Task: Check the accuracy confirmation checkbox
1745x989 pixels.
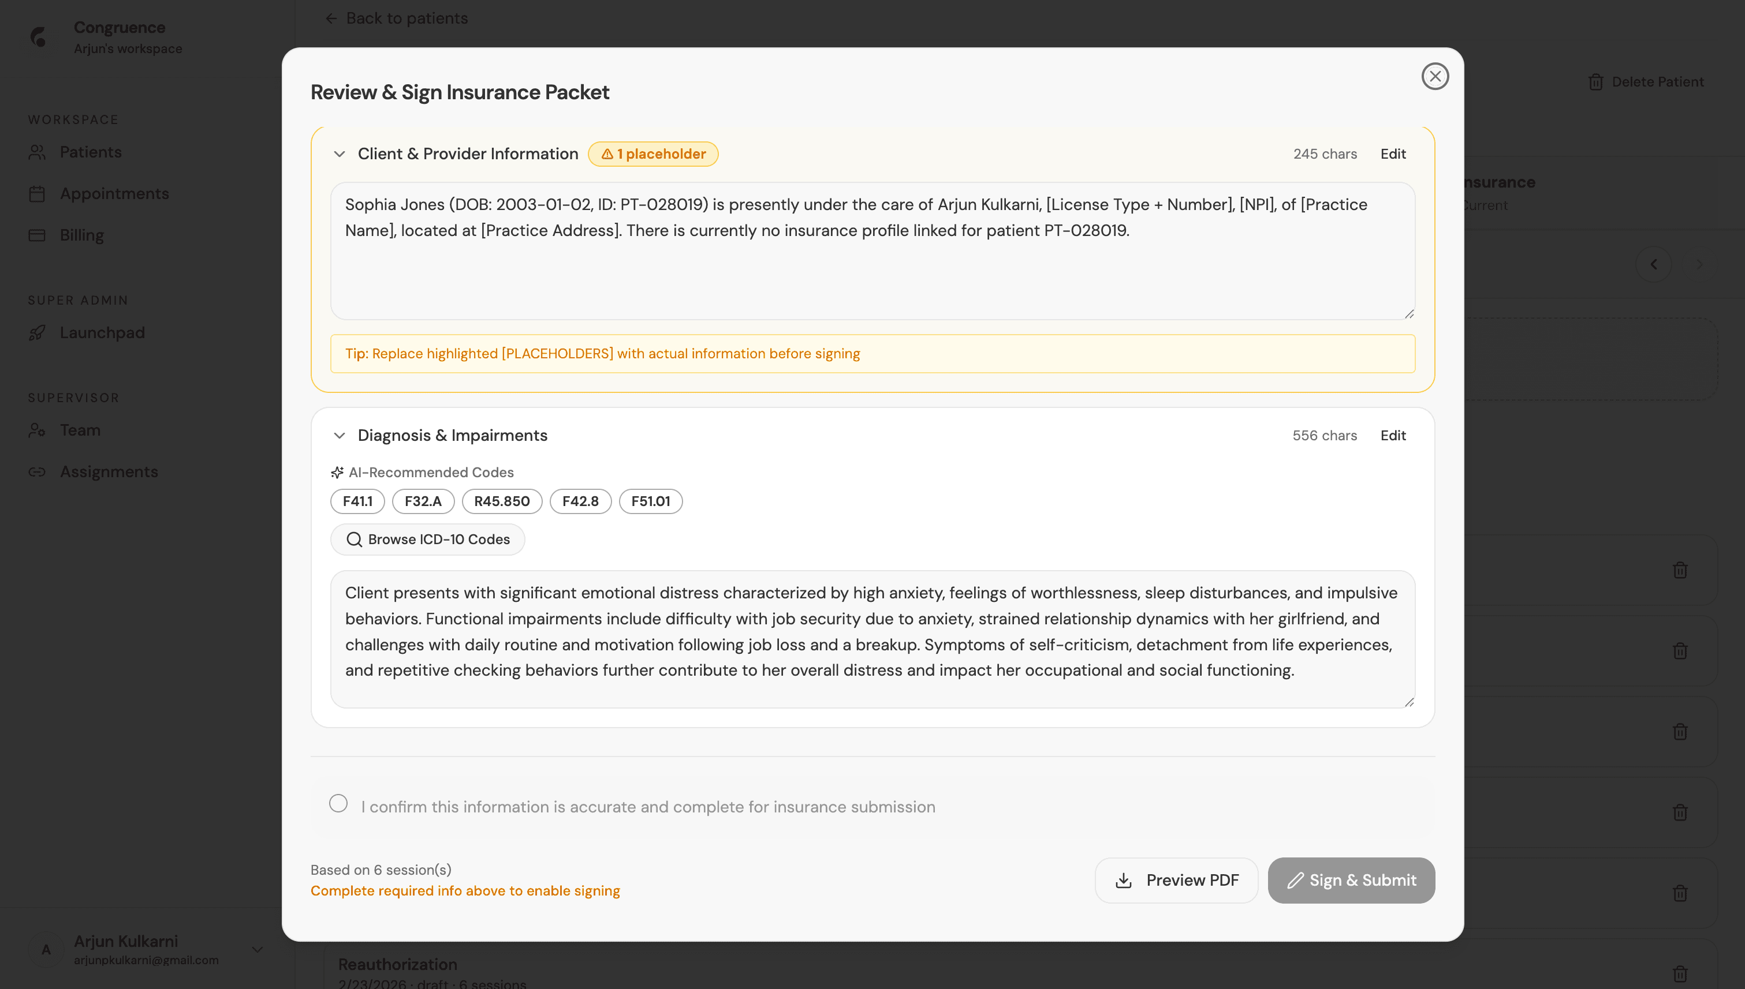Action: [x=338, y=804]
